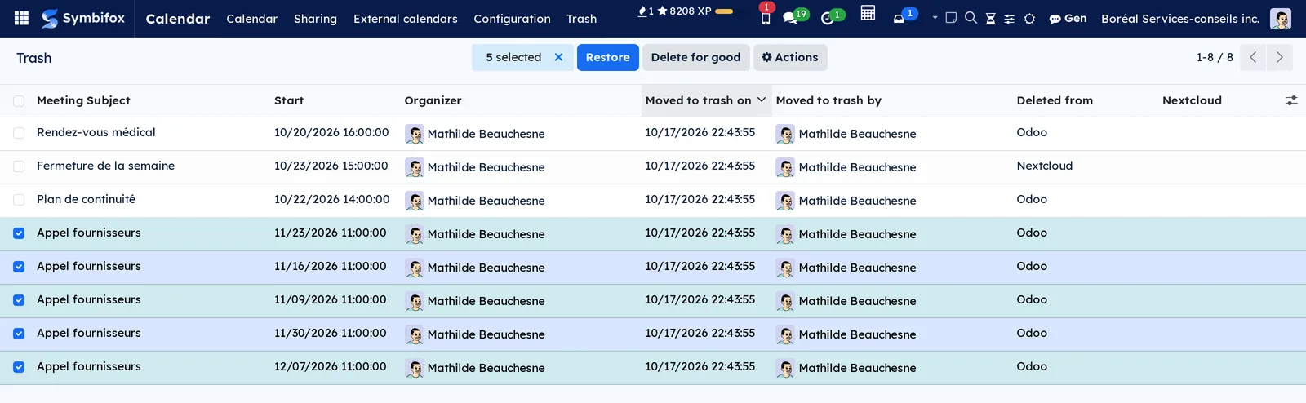
Task: Sort by Start column header
Action: [x=289, y=100]
